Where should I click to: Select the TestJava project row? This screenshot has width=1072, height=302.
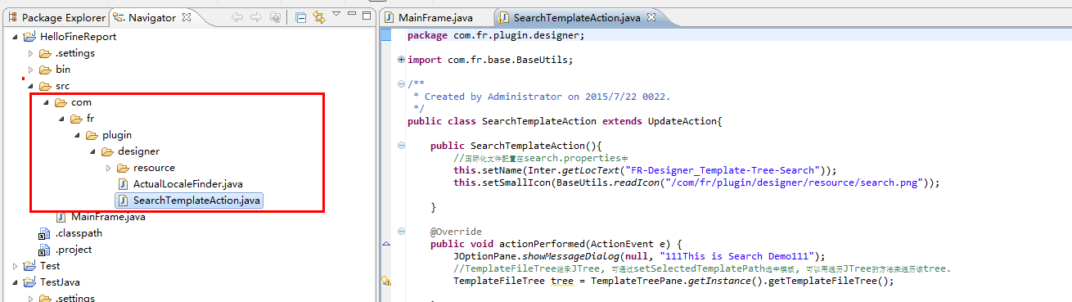click(x=52, y=282)
